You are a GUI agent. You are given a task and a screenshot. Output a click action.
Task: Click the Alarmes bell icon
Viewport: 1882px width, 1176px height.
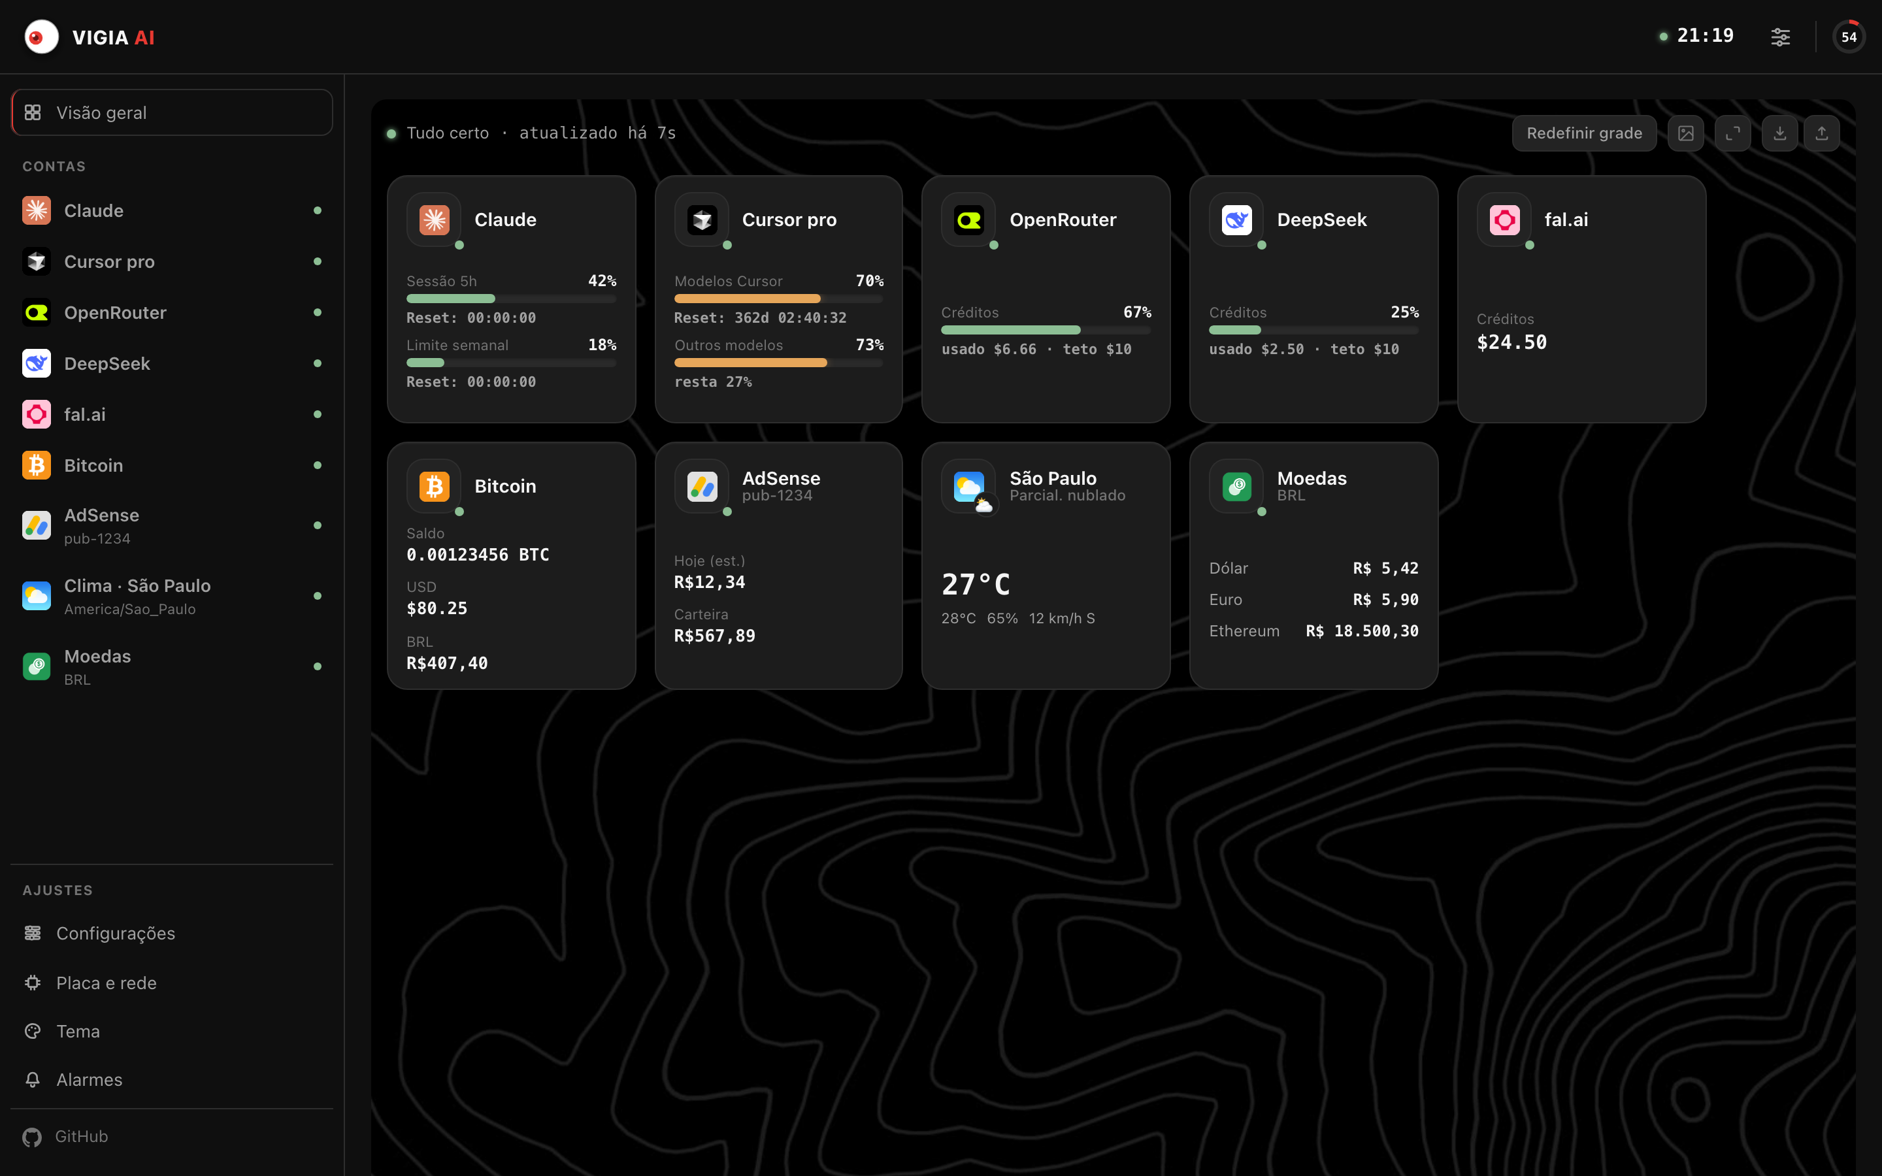point(33,1079)
